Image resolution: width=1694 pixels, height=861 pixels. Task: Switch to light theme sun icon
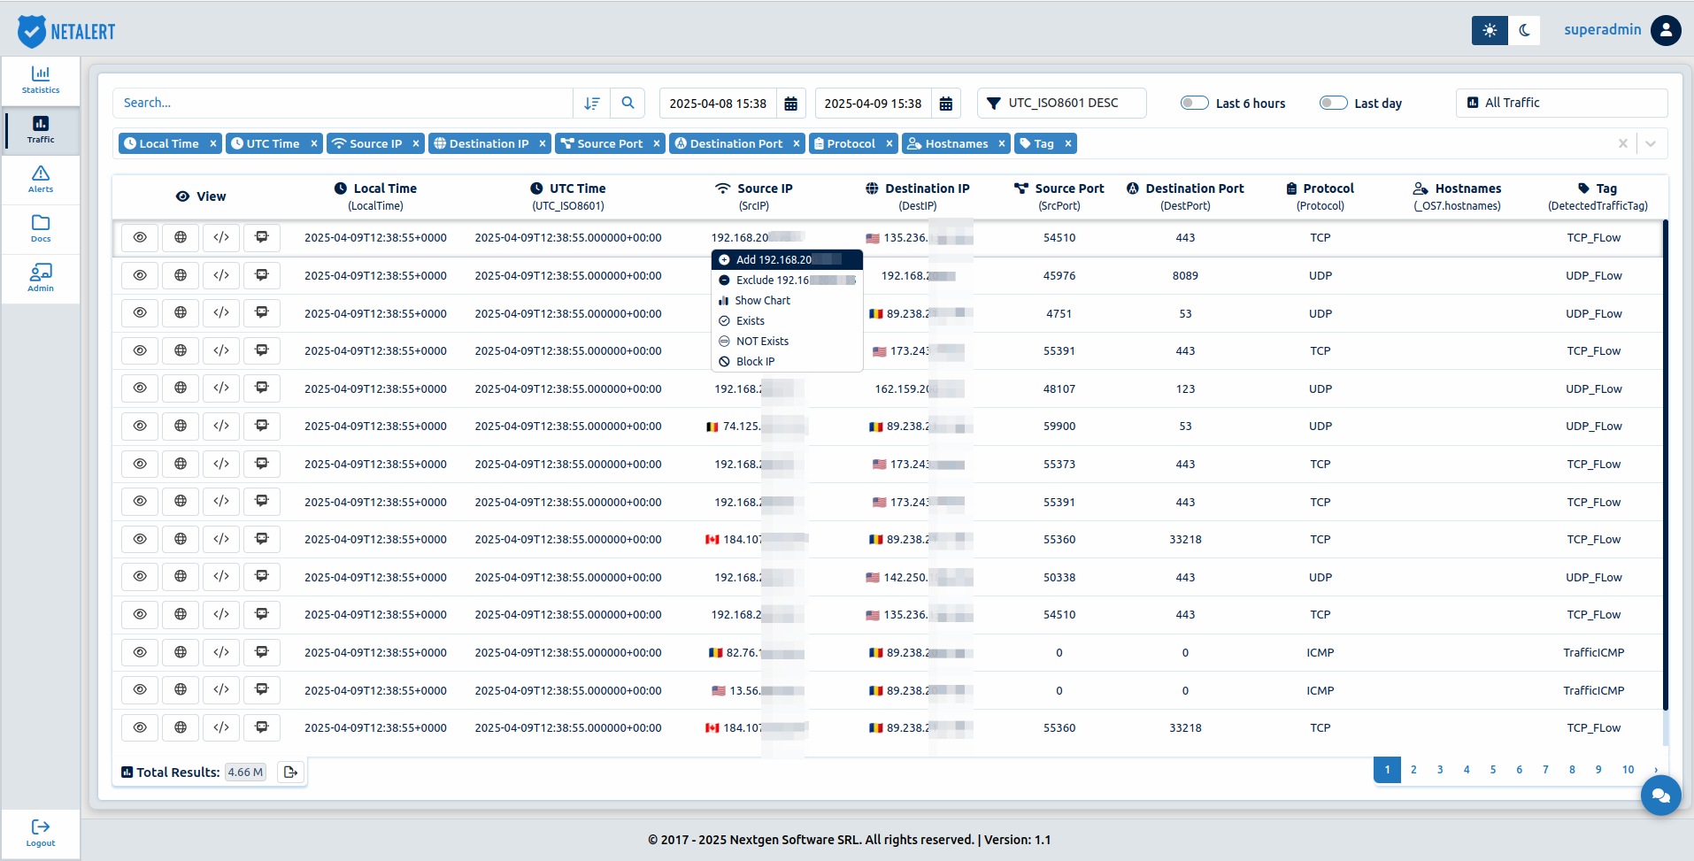1490,30
